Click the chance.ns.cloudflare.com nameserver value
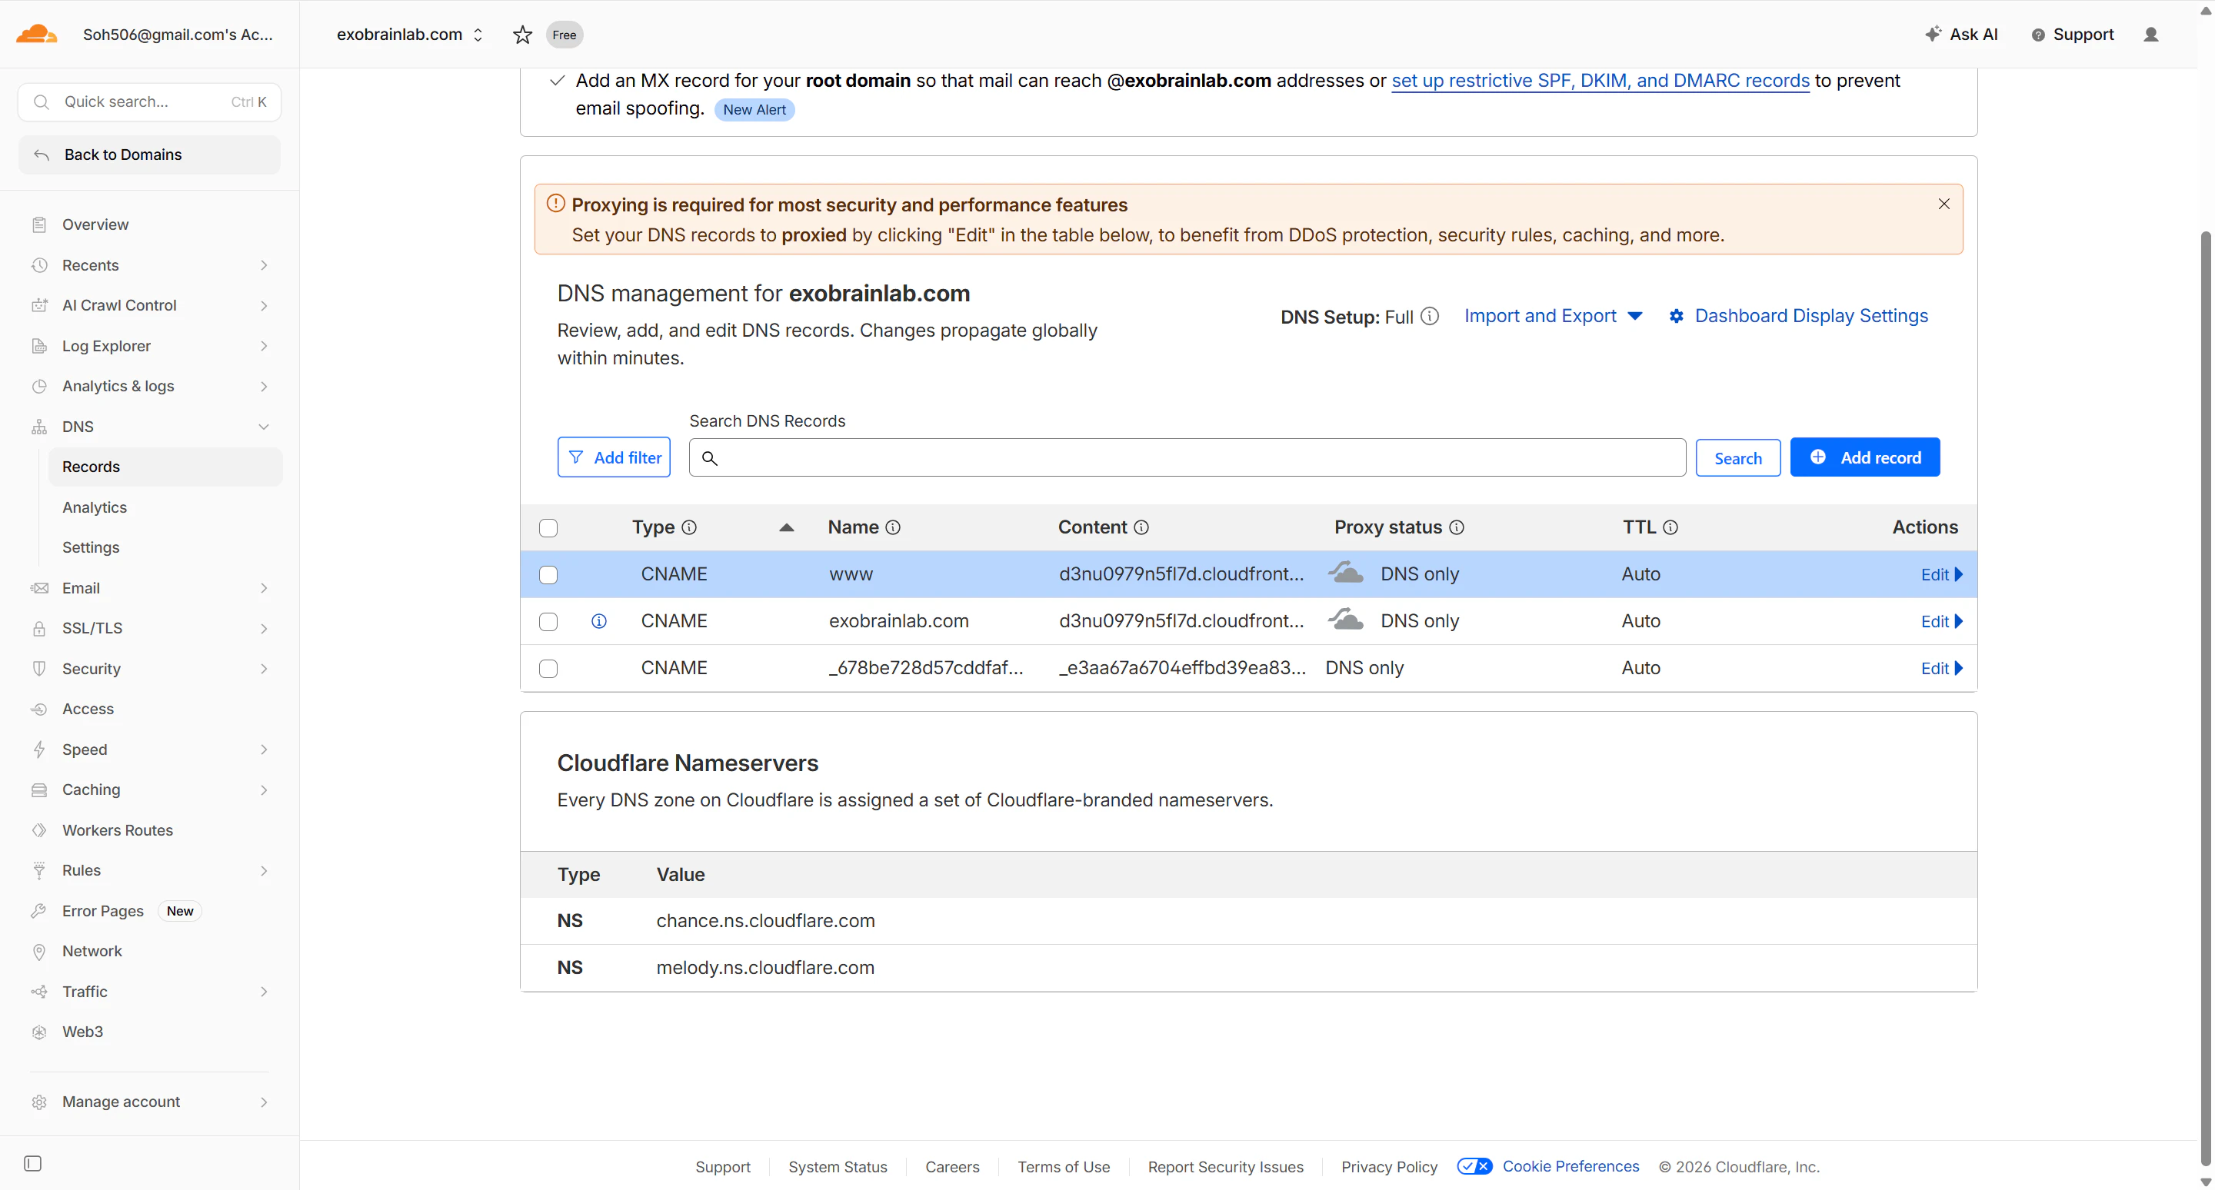Image resolution: width=2215 pixels, height=1190 pixels. pyautogui.click(x=765, y=921)
